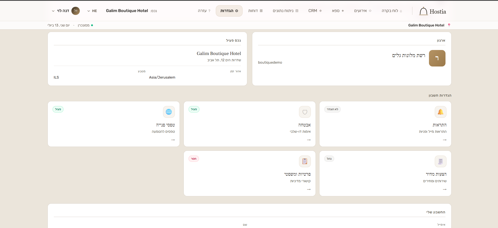Open the טפסי פנייה card title
This screenshot has width=498, height=228.
165,125
